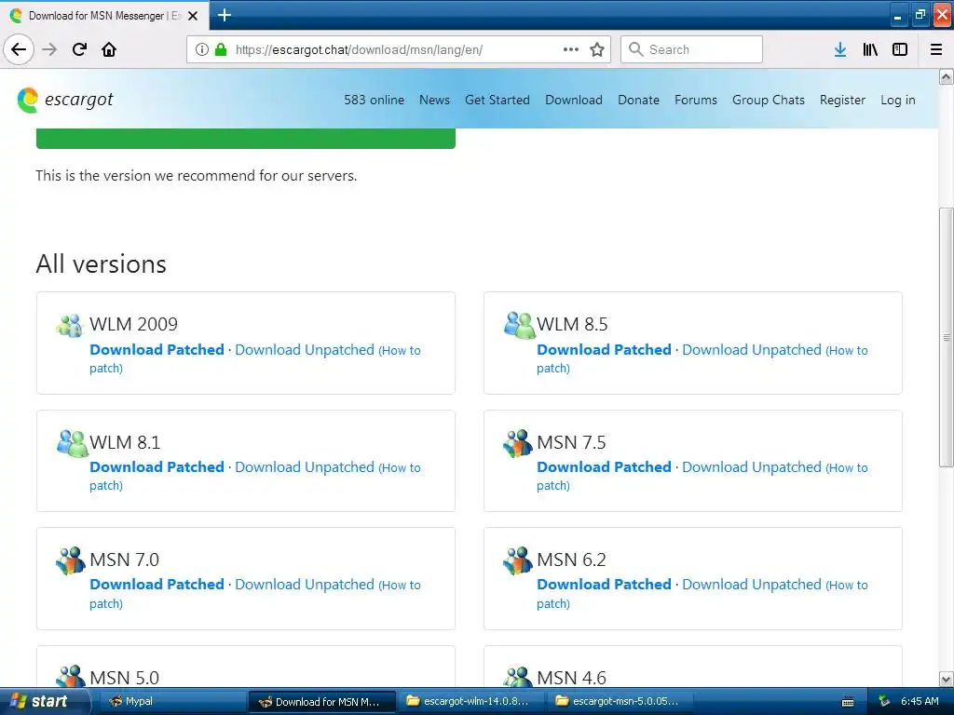
Task: Open the Donate nav item
Action: pos(638,100)
